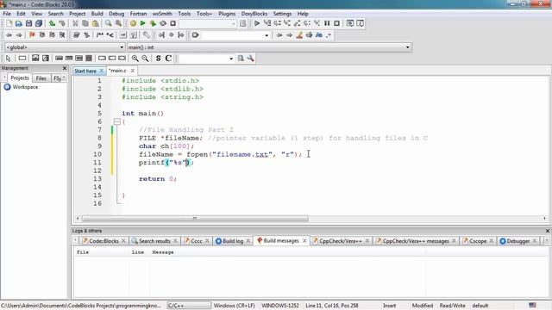Viewport: 552px width, 310px height.
Task: Click the Run to cursor debug icon
Action: tap(267, 23)
